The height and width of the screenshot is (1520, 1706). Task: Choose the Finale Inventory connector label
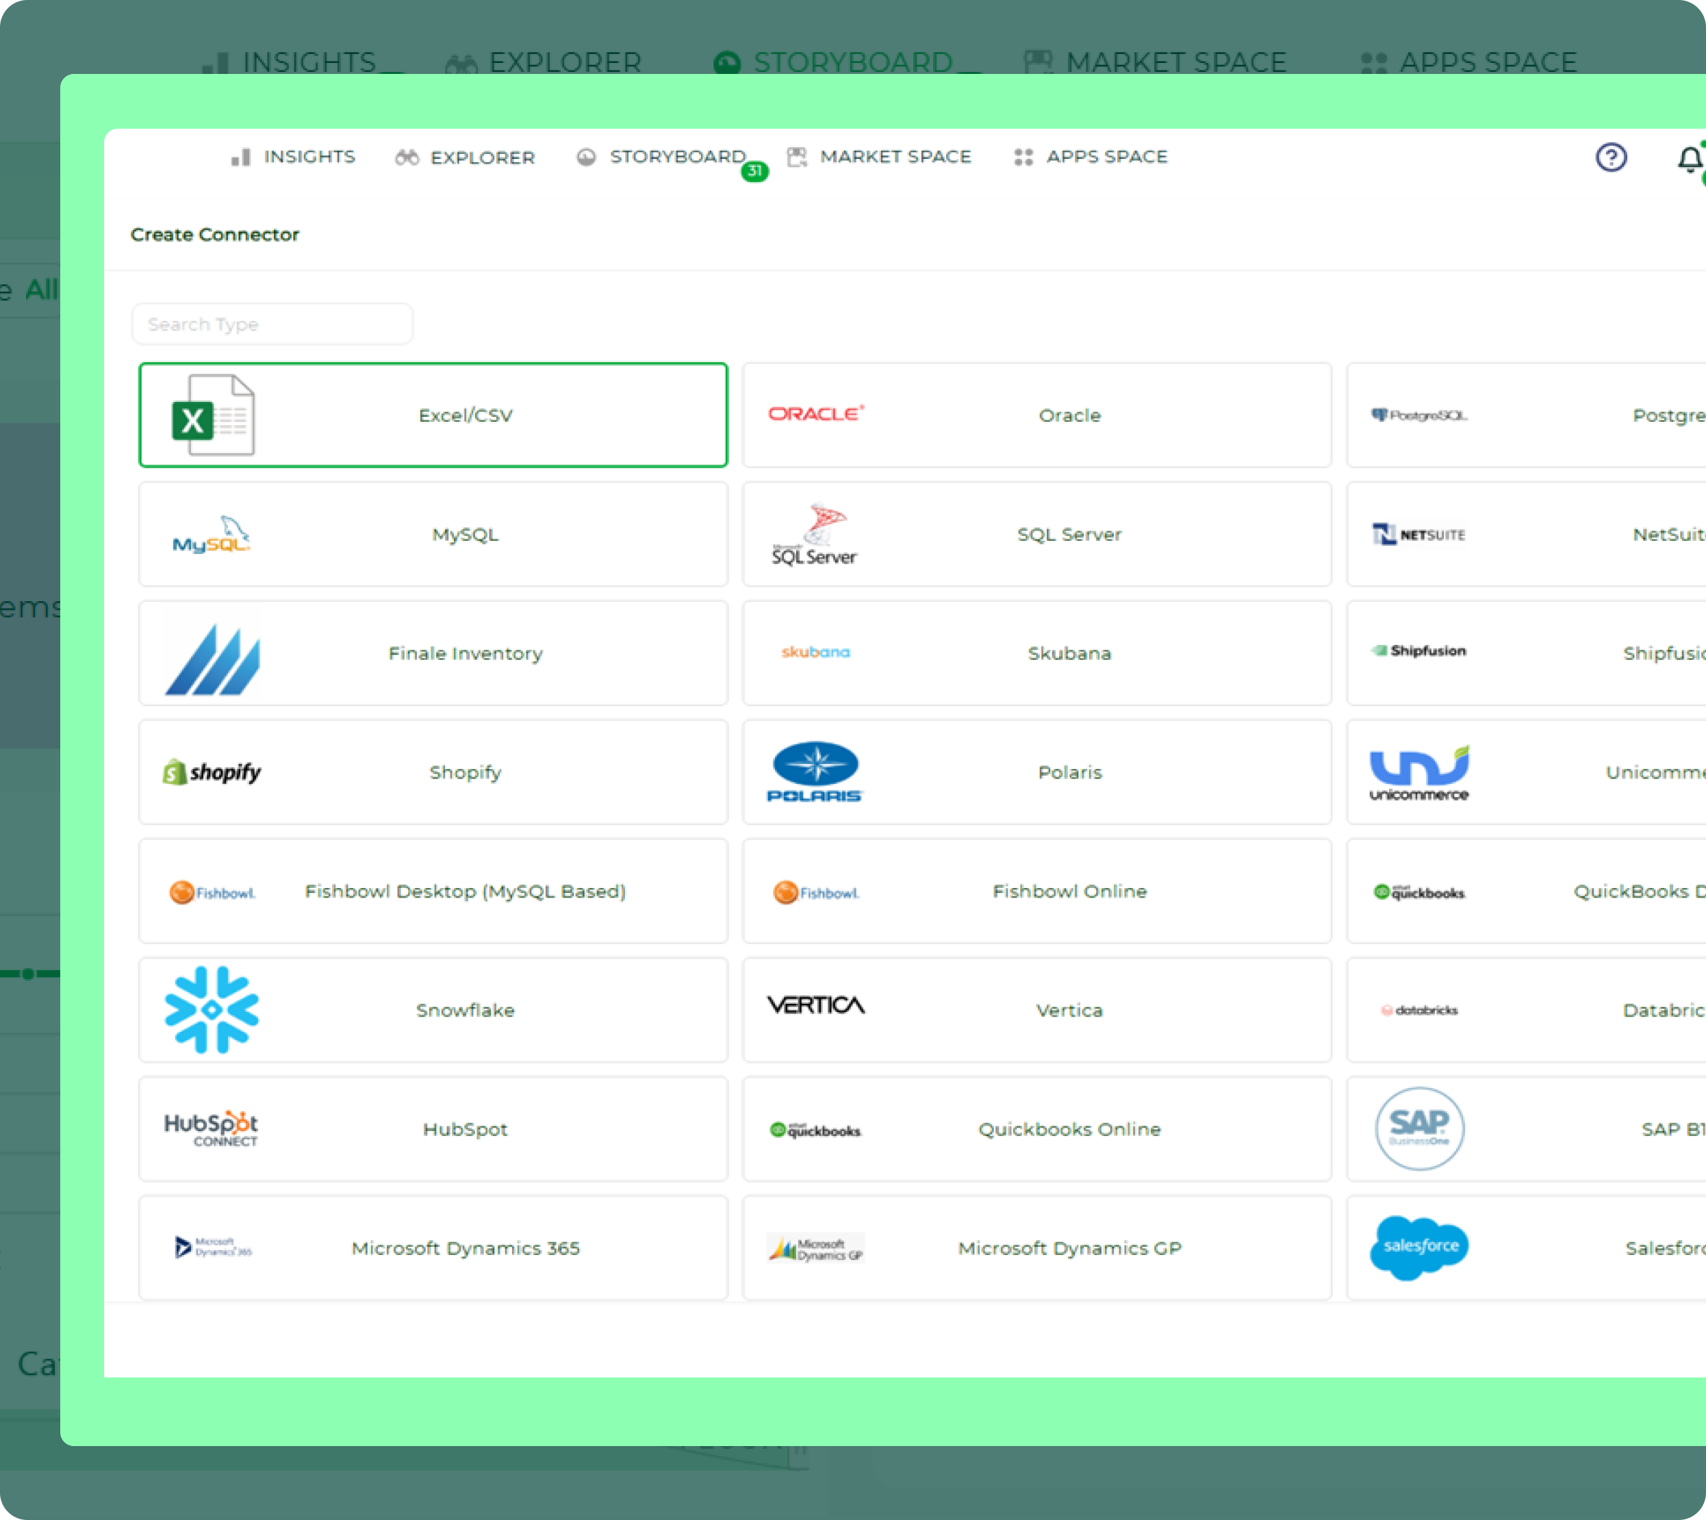[x=465, y=653]
